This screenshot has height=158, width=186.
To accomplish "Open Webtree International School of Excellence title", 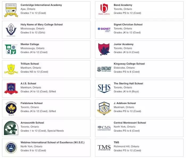I will [x=52, y=142].
